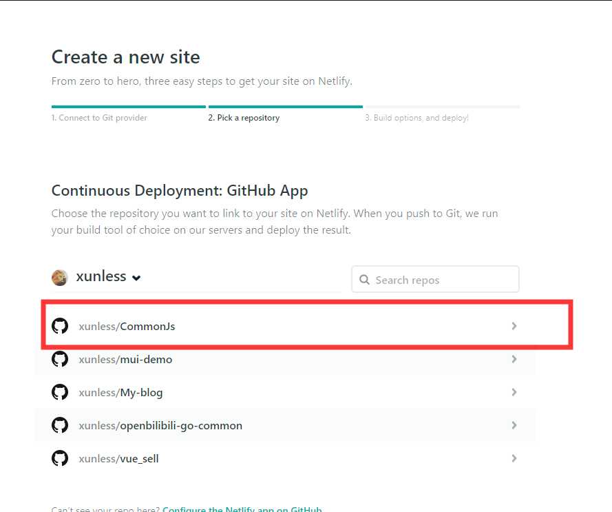612x512 pixels.
Task: Click the chevron on the vue_sell row
Action: click(x=514, y=458)
